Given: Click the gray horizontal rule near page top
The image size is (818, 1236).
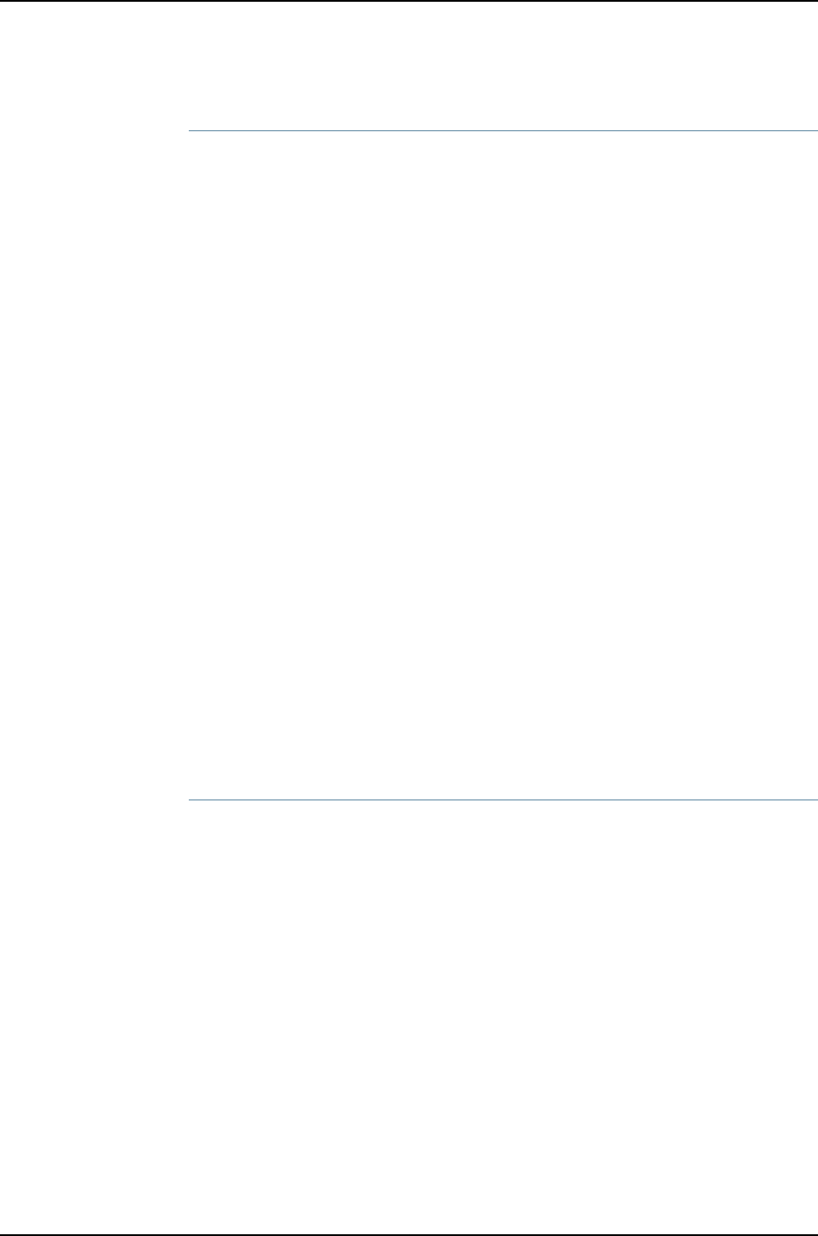Looking at the screenshot, I should (503, 131).
